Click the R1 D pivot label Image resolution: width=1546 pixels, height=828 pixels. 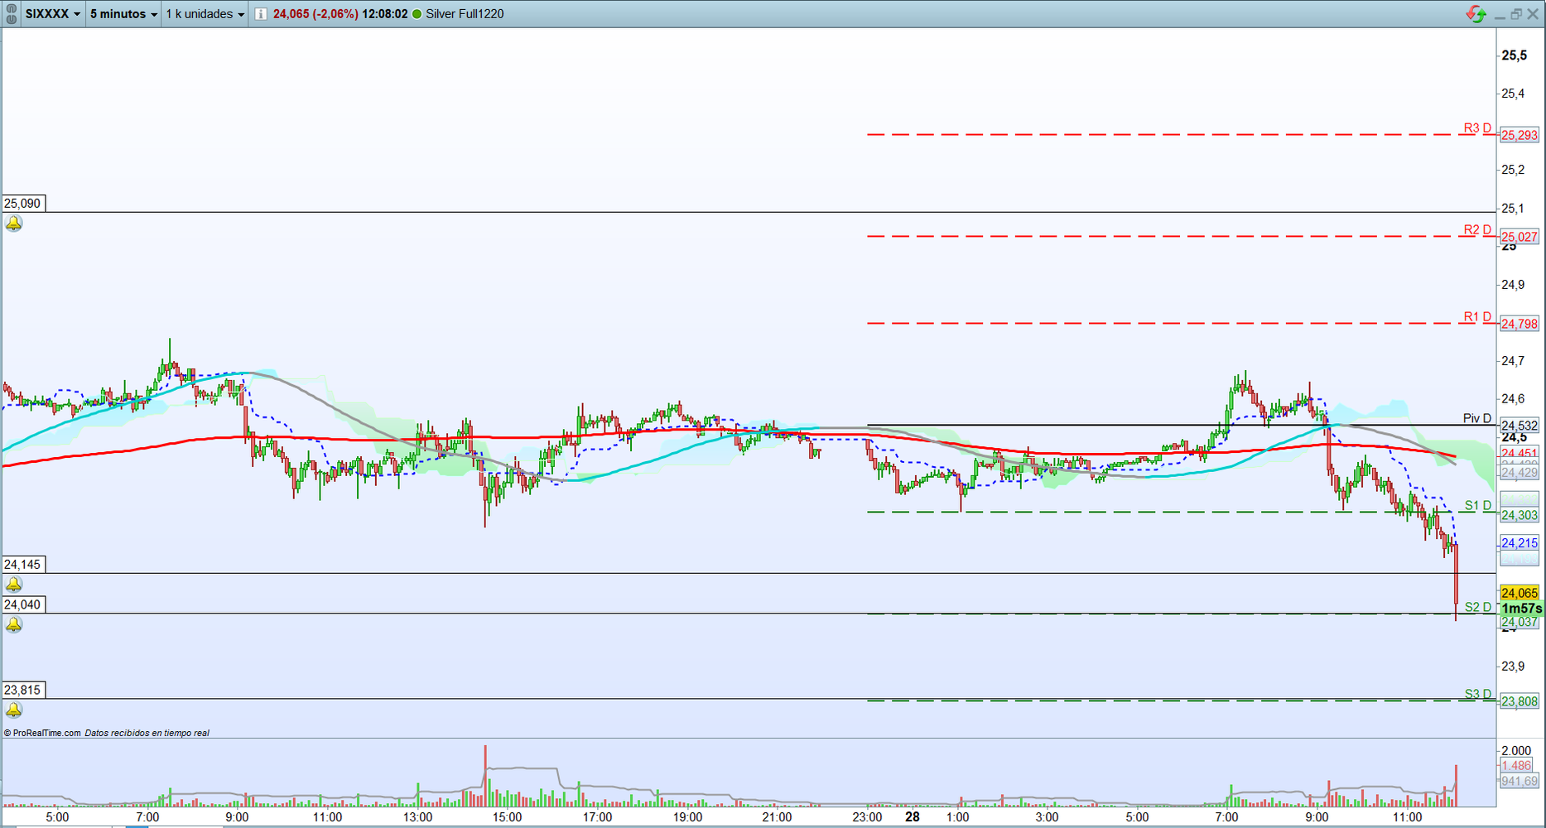click(x=1477, y=317)
